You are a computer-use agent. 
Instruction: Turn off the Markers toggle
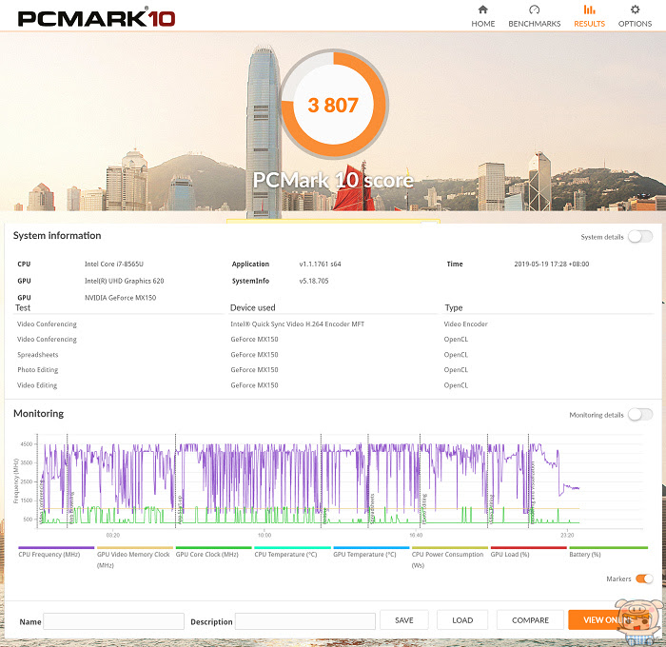point(644,578)
